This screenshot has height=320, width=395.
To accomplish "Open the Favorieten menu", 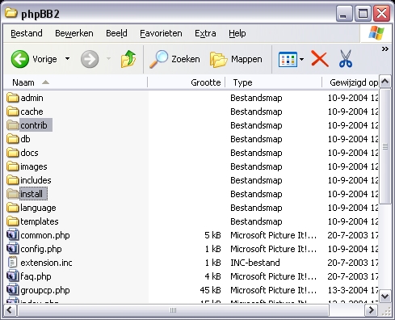I will [161, 33].
